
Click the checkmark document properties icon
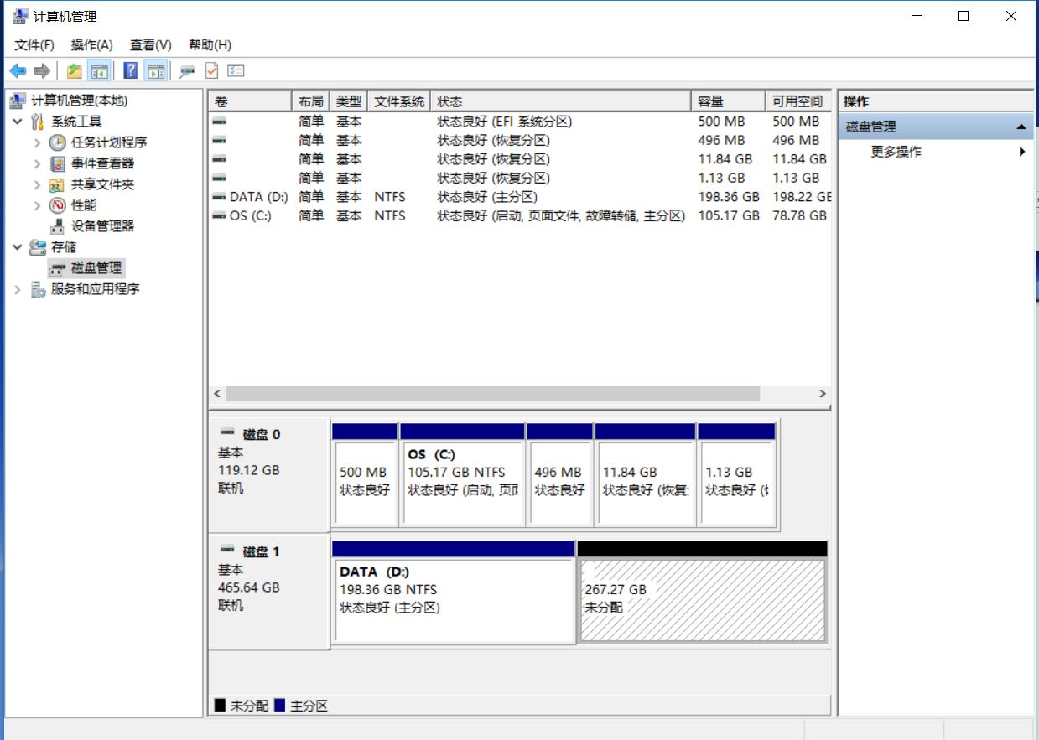tap(211, 71)
